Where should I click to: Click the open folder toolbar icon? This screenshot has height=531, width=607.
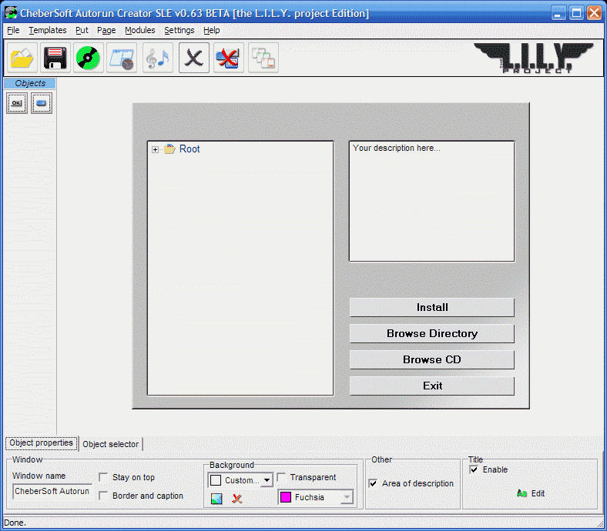(x=22, y=58)
